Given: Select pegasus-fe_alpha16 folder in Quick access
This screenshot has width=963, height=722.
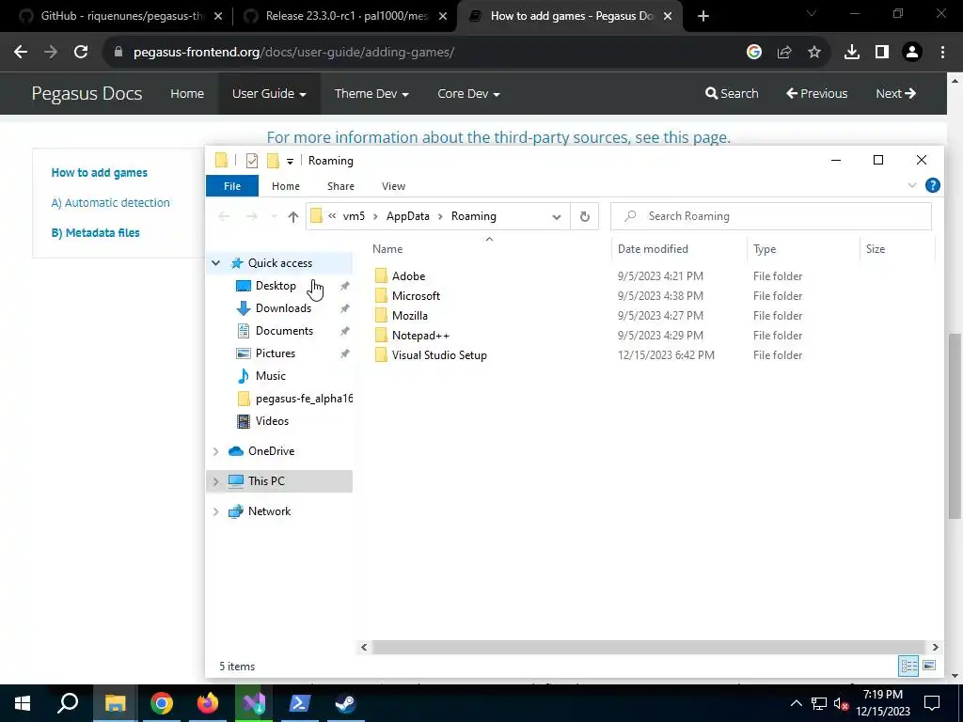Looking at the screenshot, I should point(294,399).
